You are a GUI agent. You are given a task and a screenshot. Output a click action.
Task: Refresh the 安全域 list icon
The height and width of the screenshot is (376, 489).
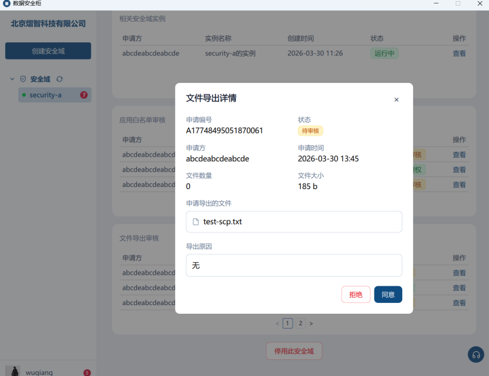59,79
